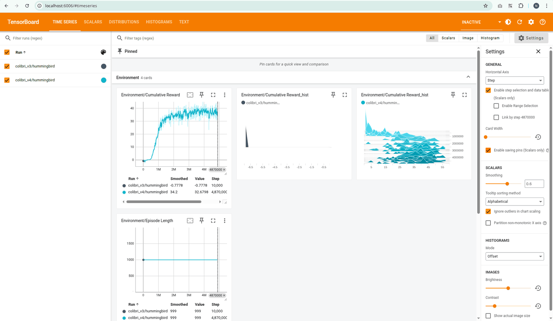Pin the Environment/Episode Length card
The width and height of the screenshot is (553, 321).
(x=201, y=220)
